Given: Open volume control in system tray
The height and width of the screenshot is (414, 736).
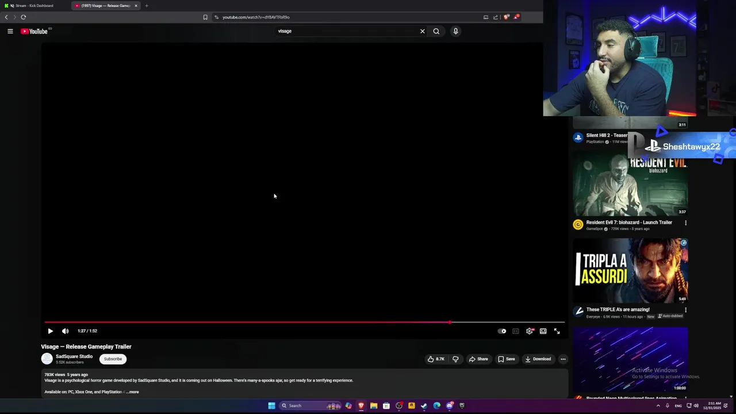Looking at the screenshot, I should coord(696,406).
